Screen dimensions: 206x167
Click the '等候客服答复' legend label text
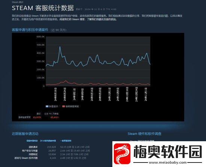[x=72, y=106]
